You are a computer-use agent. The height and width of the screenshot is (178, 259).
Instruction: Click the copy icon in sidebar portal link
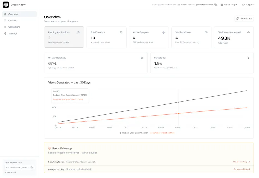[32, 167]
